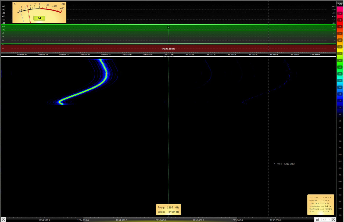Click the S4 signal strength readout
344x222 pixels.
39,18
